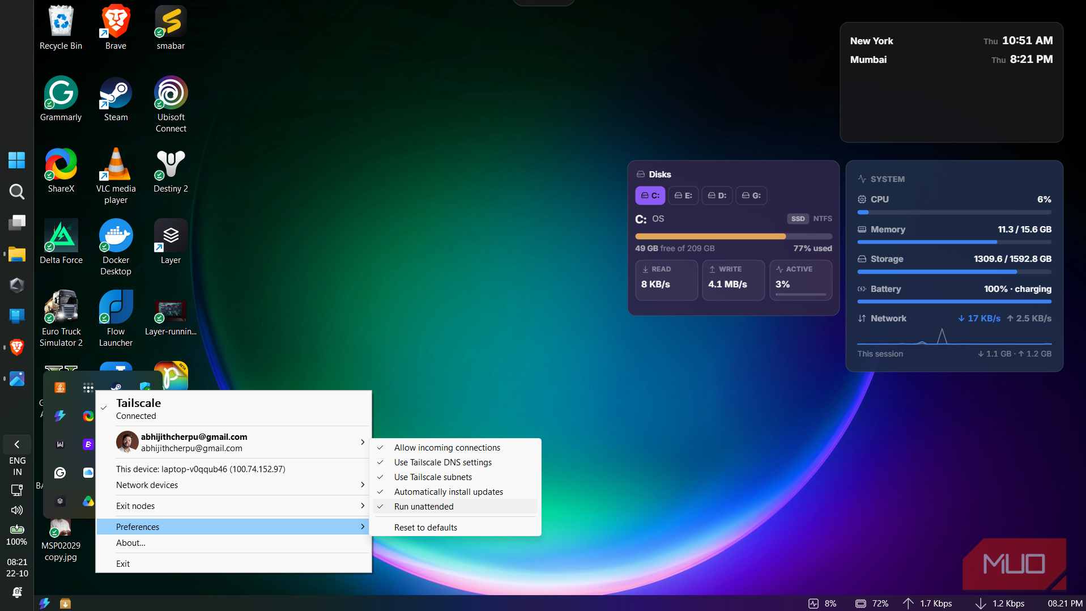Open the Layer desktop shortcut
This screenshot has height=611, width=1086.
[171, 242]
